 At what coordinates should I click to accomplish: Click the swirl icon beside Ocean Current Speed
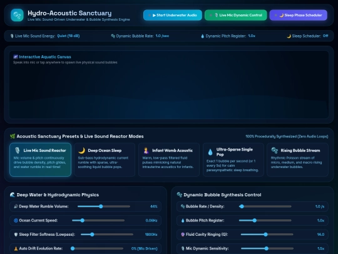(16, 221)
